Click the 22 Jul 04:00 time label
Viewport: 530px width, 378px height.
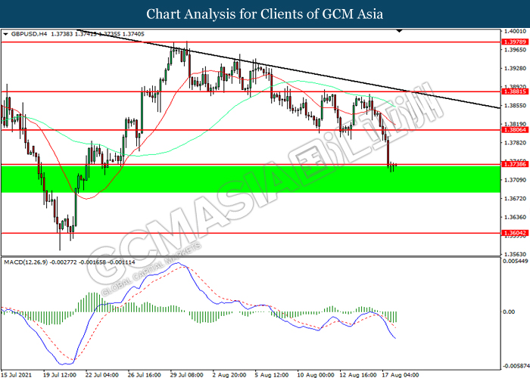[x=101, y=375]
